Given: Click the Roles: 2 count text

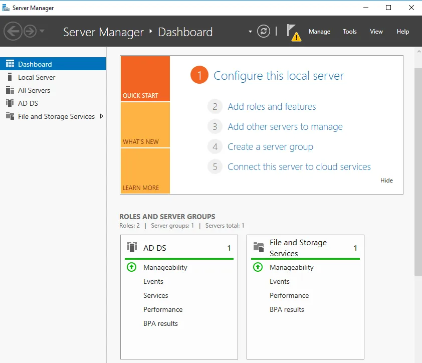Looking at the screenshot, I should (129, 226).
